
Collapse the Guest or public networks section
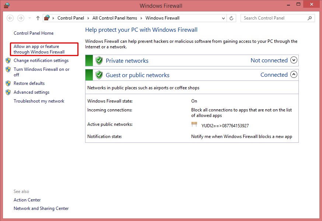coord(294,75)
